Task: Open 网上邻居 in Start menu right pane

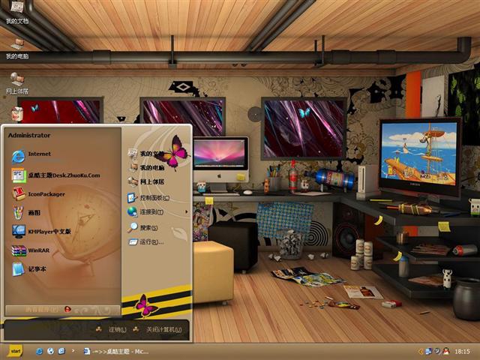Action: coord(146,181)
